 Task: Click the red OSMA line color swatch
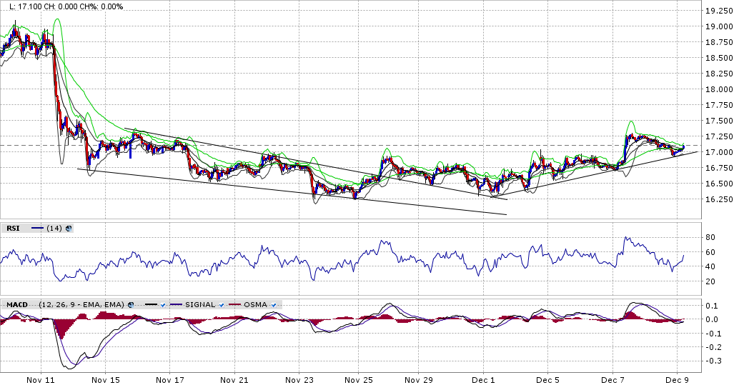(x=236, y=305)
